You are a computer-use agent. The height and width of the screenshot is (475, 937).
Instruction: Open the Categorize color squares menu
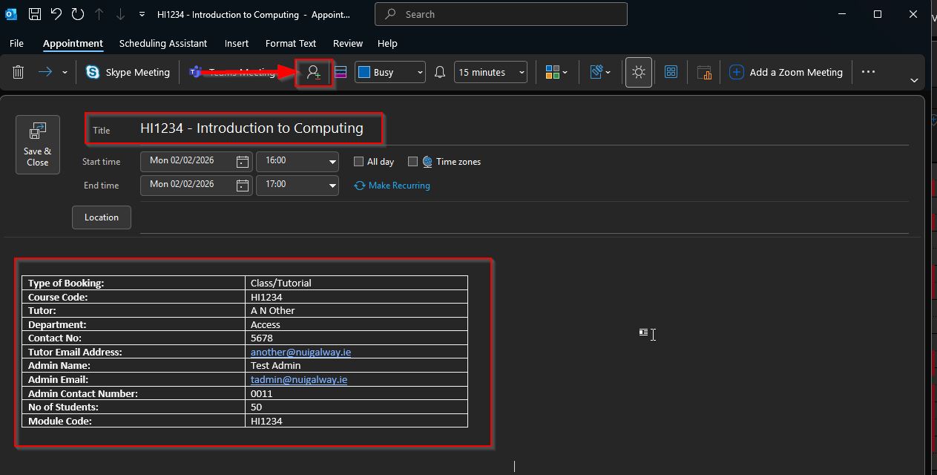point(556,72)
